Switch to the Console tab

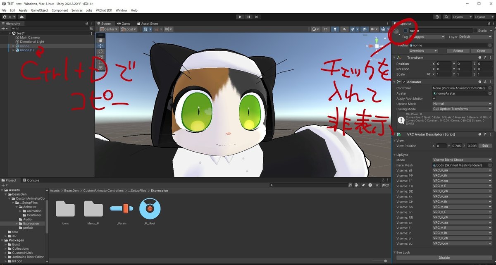click(31, 180)
